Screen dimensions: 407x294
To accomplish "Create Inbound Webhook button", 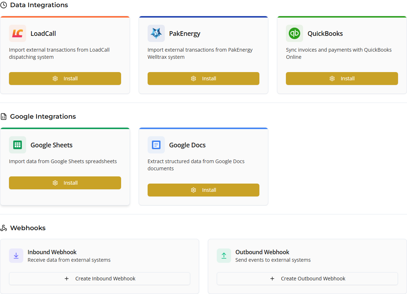I will point(100,279).
